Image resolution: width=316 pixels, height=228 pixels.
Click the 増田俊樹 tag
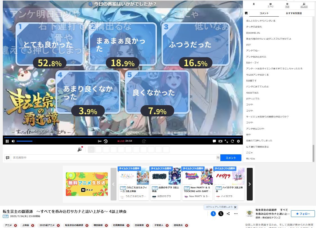[98, 225]
